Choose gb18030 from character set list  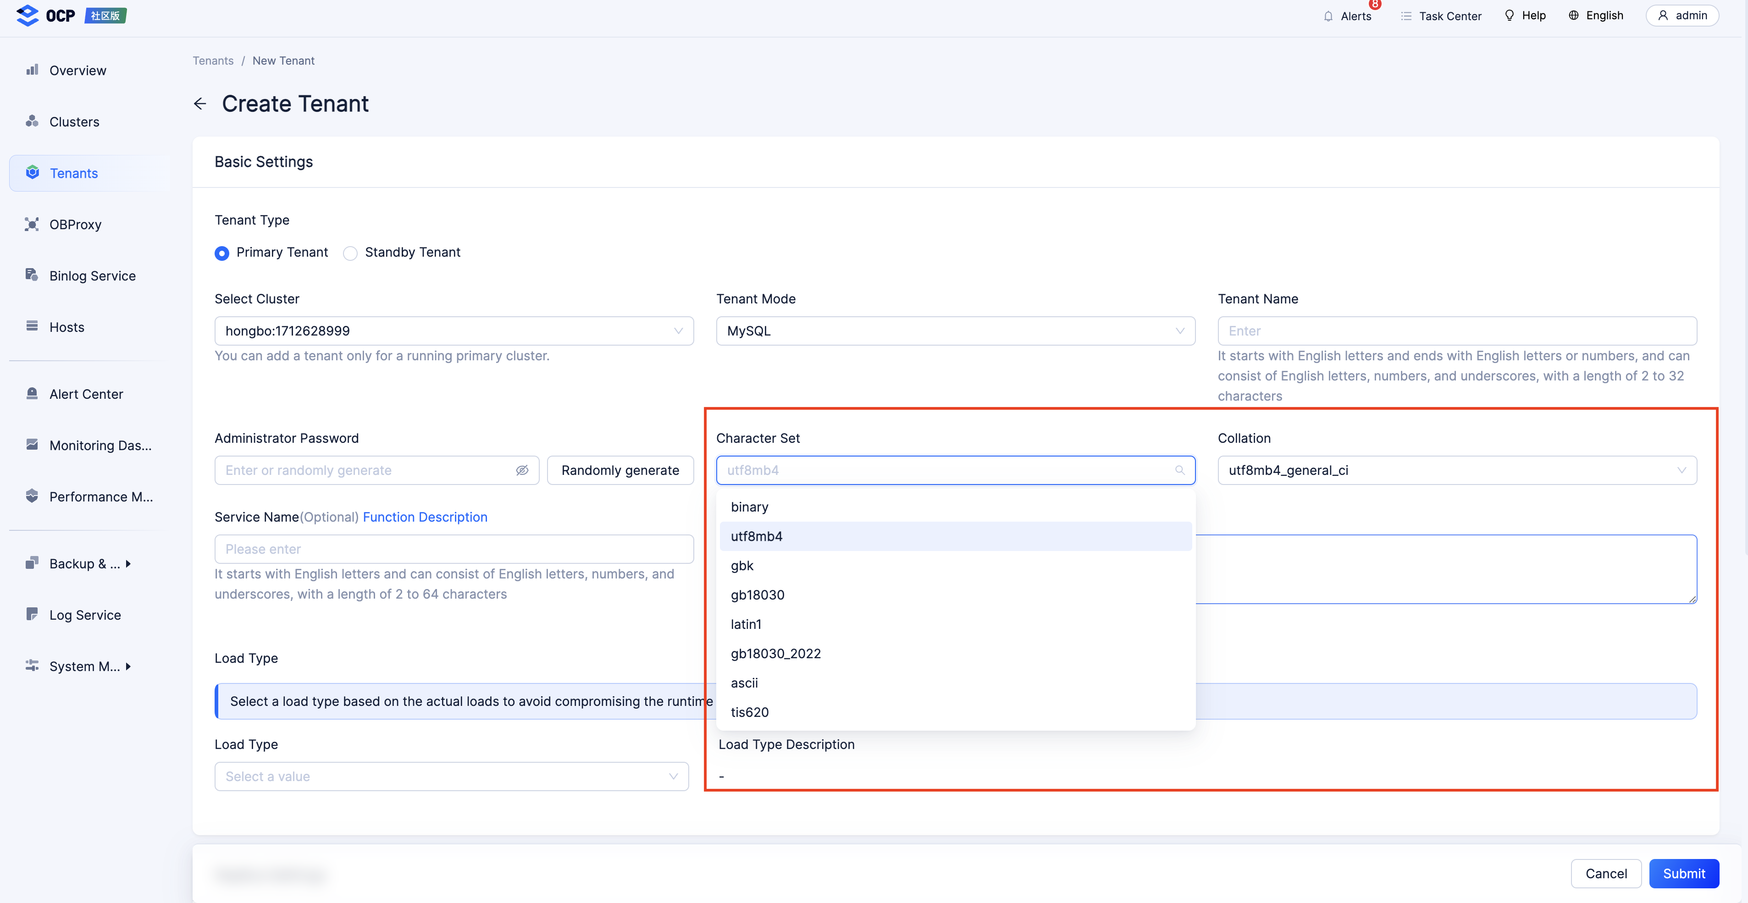956,595
